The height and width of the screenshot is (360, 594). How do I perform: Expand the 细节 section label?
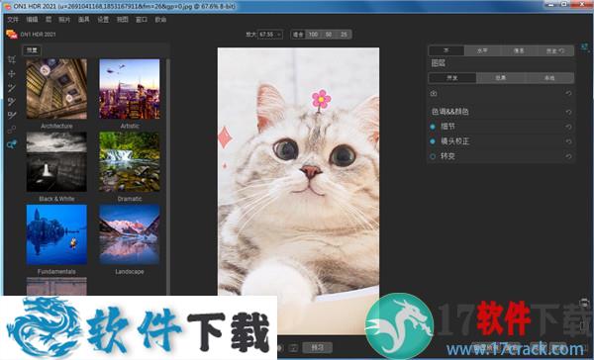click(447, 127)
